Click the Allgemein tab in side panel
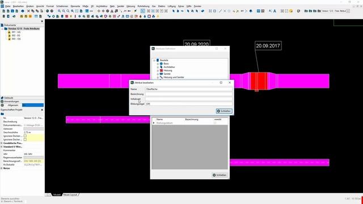The width and height of the screenshot is (363, 204). click(13, 105)
